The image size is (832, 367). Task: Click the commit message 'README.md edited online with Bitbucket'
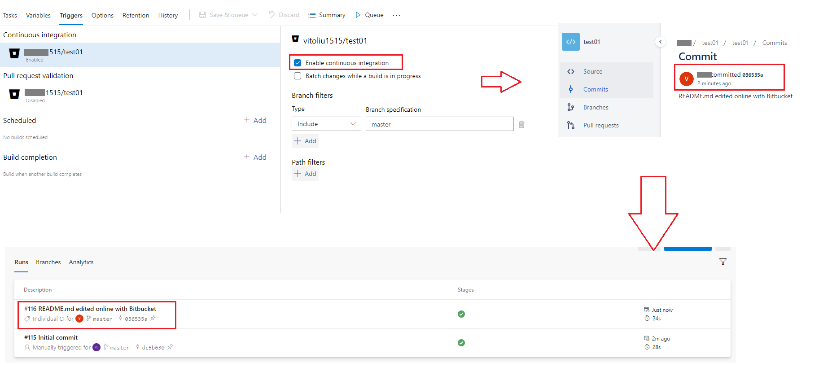(736, 96)
